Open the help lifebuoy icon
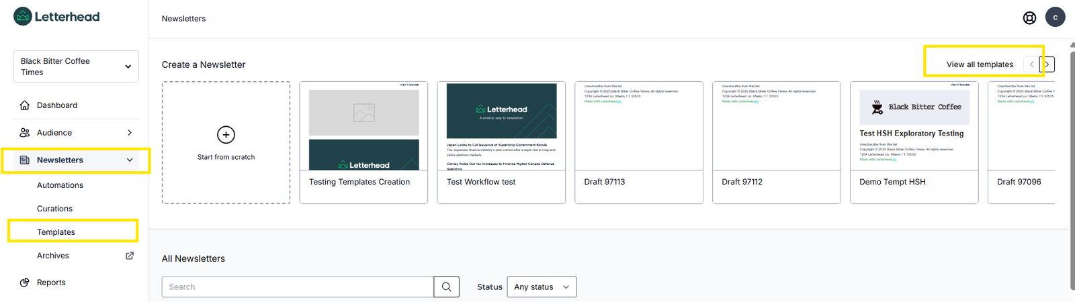1075x302 pixels. click(x=1029, y=18)
